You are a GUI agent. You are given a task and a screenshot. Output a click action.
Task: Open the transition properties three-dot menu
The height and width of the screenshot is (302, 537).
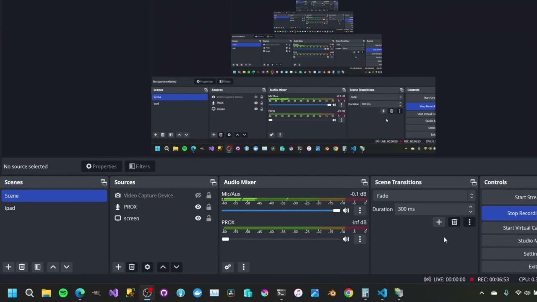(x=469, y=222)
